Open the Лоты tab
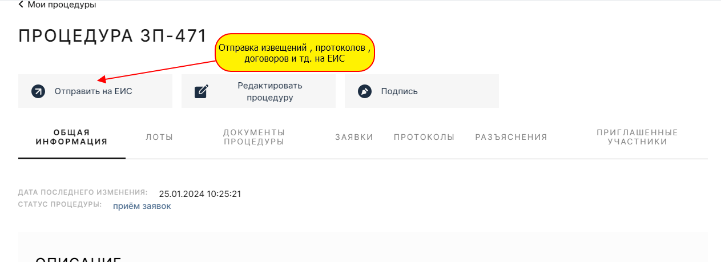 (x=159, y=137)
